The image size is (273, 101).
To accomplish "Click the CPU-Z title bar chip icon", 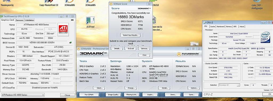I will pyautogui.click(x=204, y=22).
